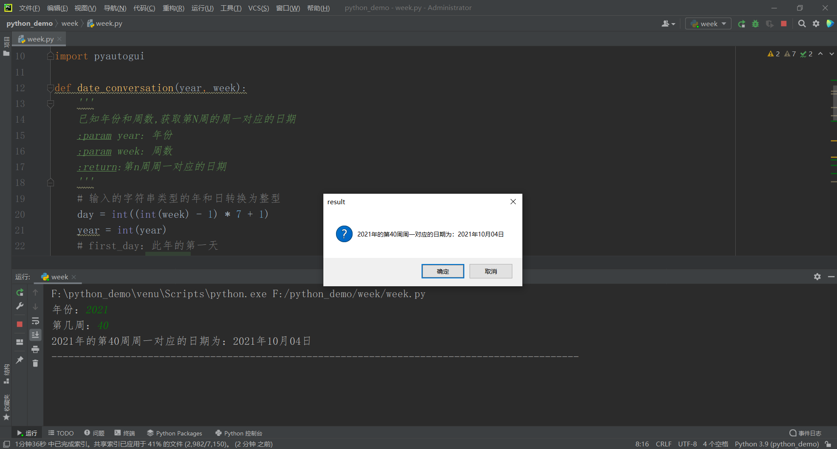Open the line separator CRLF selector

click(x=663, y=444)
